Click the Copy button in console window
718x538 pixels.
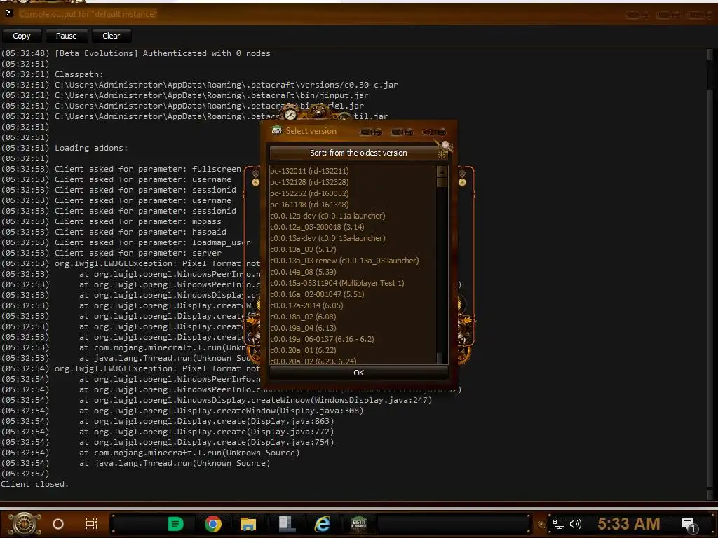coord(22,36)
